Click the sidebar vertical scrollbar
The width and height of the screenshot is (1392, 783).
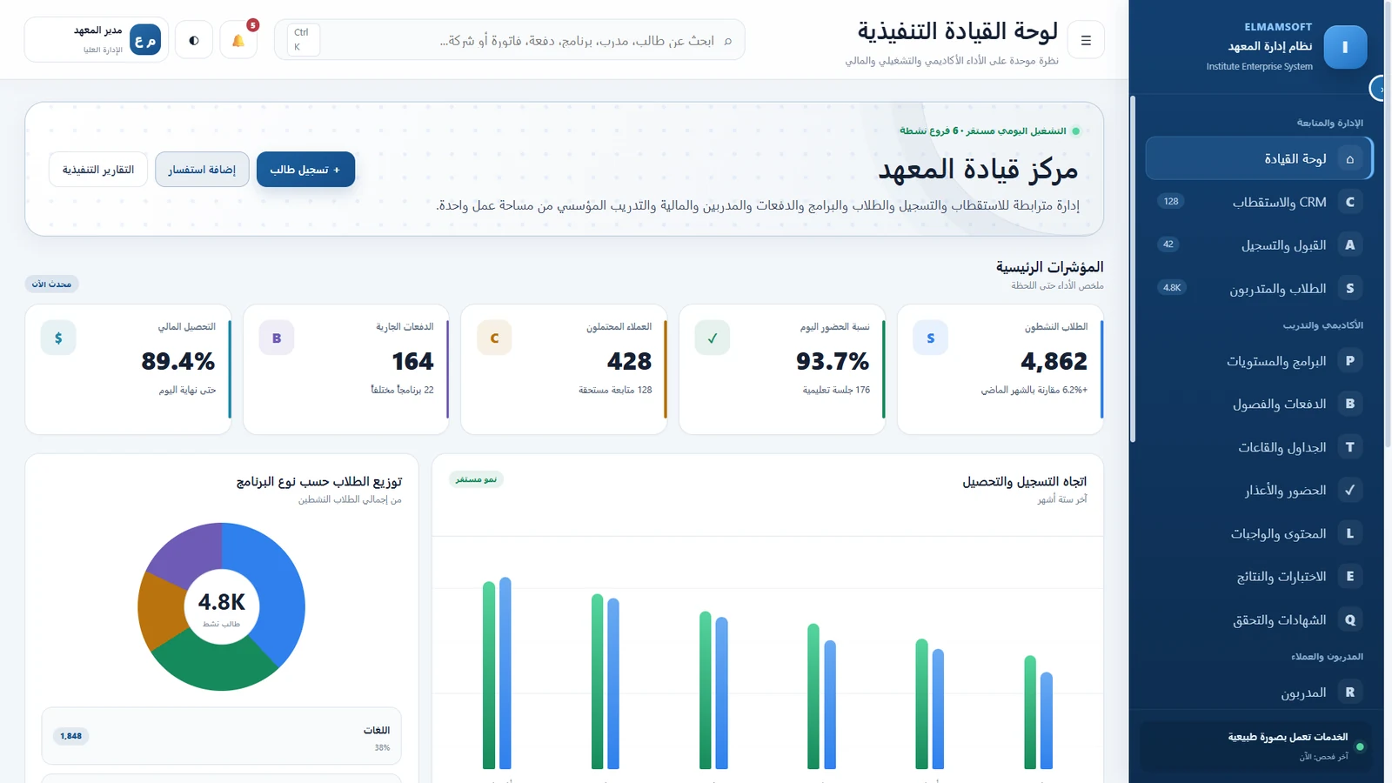[x=1133, y=269]
